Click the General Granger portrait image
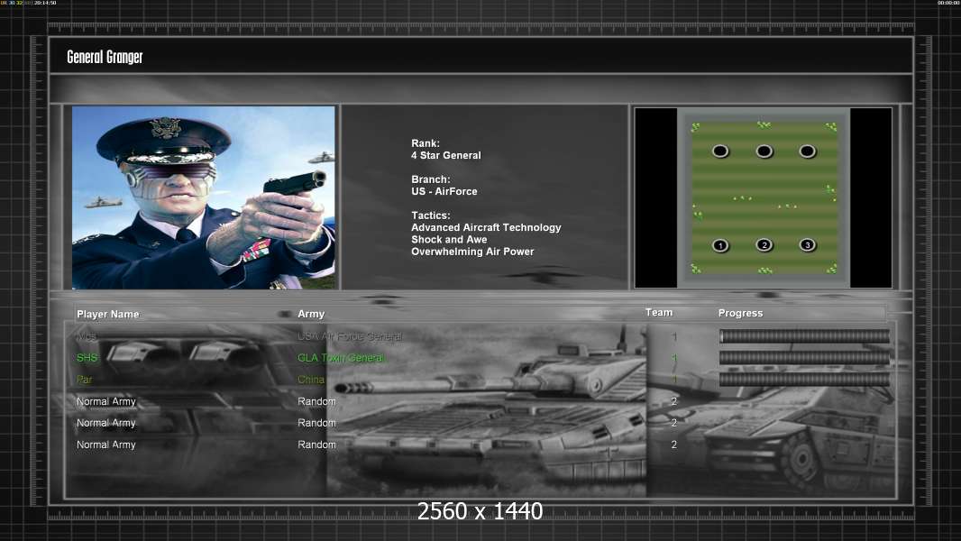Image resolution: width=961 pixels, height=541 pixels. [204, 197]
